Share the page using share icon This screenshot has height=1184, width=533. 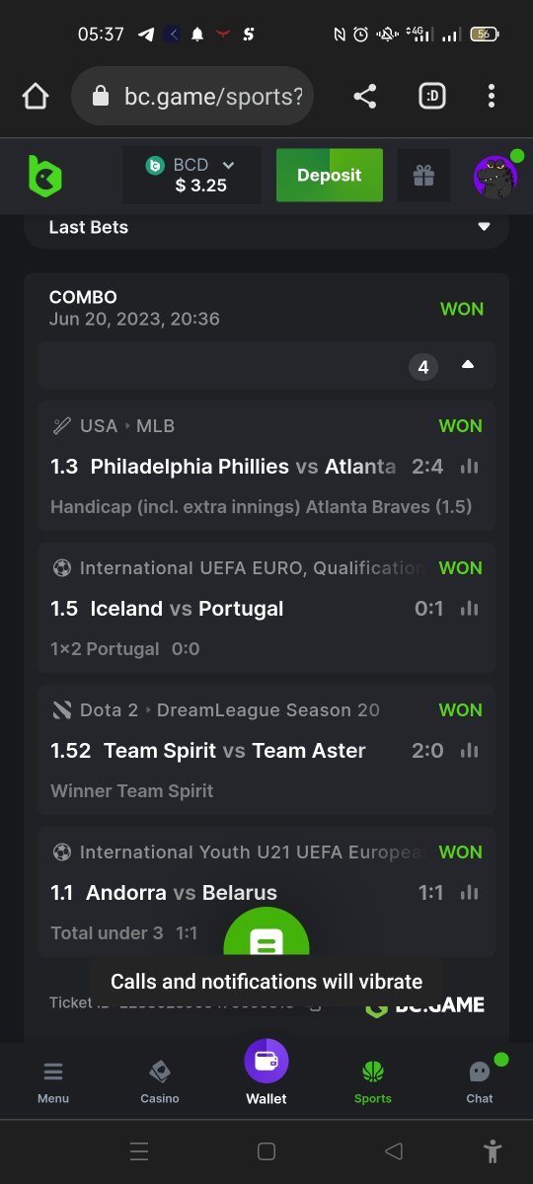click(x=364, y=96)
